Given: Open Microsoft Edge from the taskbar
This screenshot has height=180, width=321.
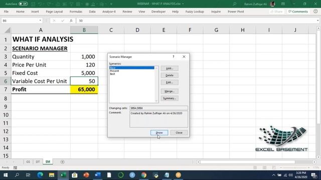Looking at the screenshot, I should (40, 175).
